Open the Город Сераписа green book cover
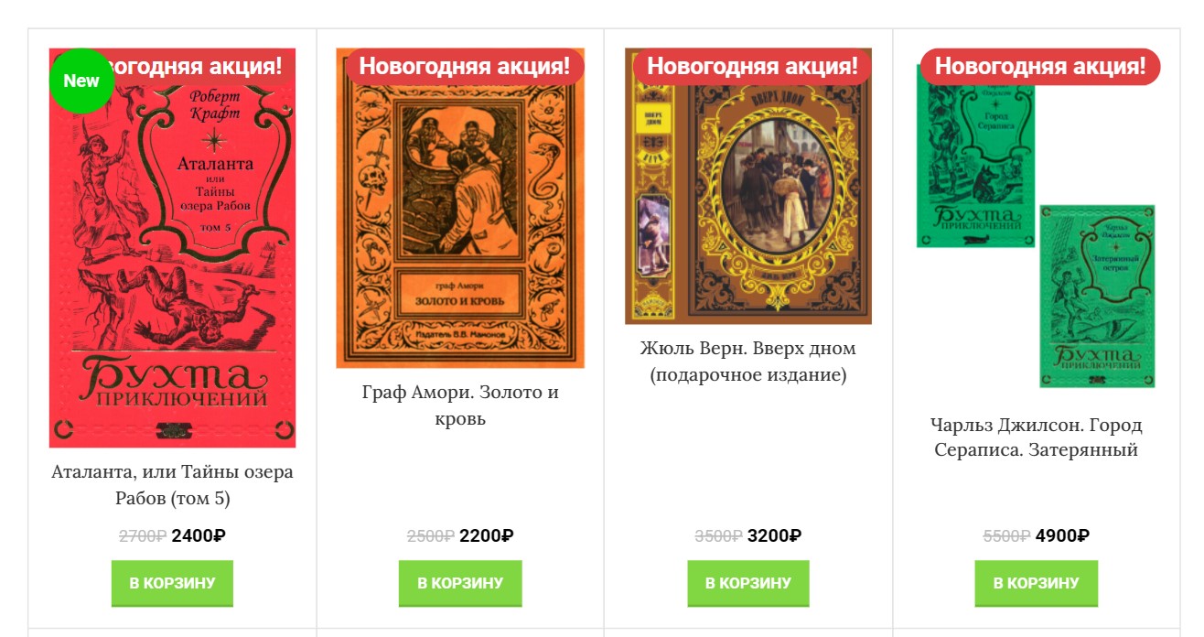 pos(975,156)
